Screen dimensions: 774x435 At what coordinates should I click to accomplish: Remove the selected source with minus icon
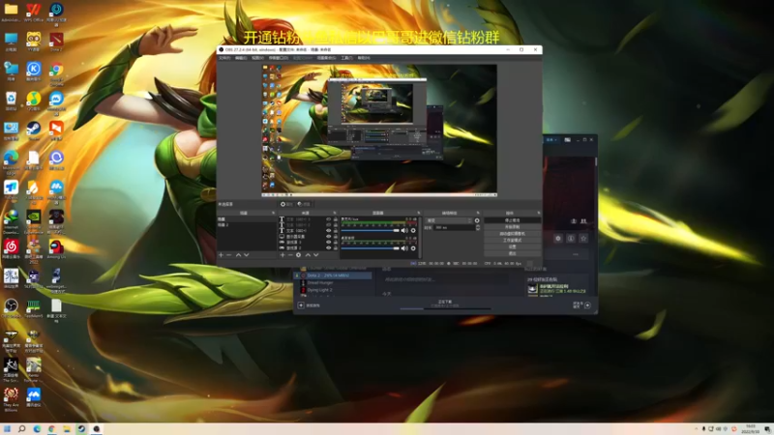point(290,255)
